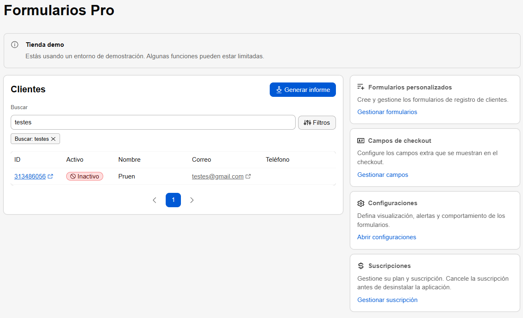Remove the 'Buscar: testes' filter tag with X

(53, 139)
